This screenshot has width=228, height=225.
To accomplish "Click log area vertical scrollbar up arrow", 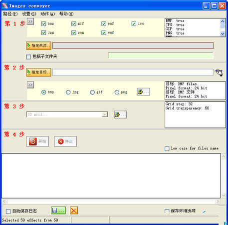I will 224,156.
